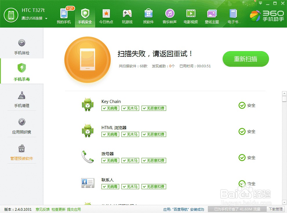The image size is (287, 213).
Task: Click the 无恶意扣费 tag under Key Chain
Action: (x=154, y=108)
